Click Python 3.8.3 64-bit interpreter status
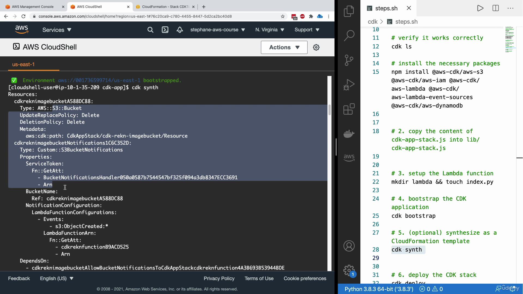The width and height of the screenshot is (523, 294). tap(379, 289)
